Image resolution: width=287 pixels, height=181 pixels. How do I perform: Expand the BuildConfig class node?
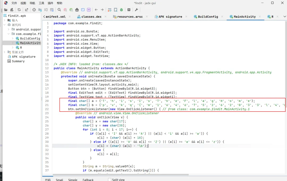(12, 38)
